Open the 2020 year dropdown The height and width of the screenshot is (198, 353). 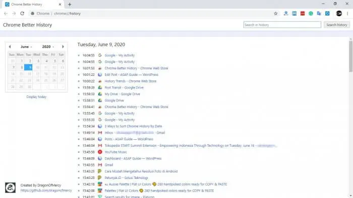(48, 47)
